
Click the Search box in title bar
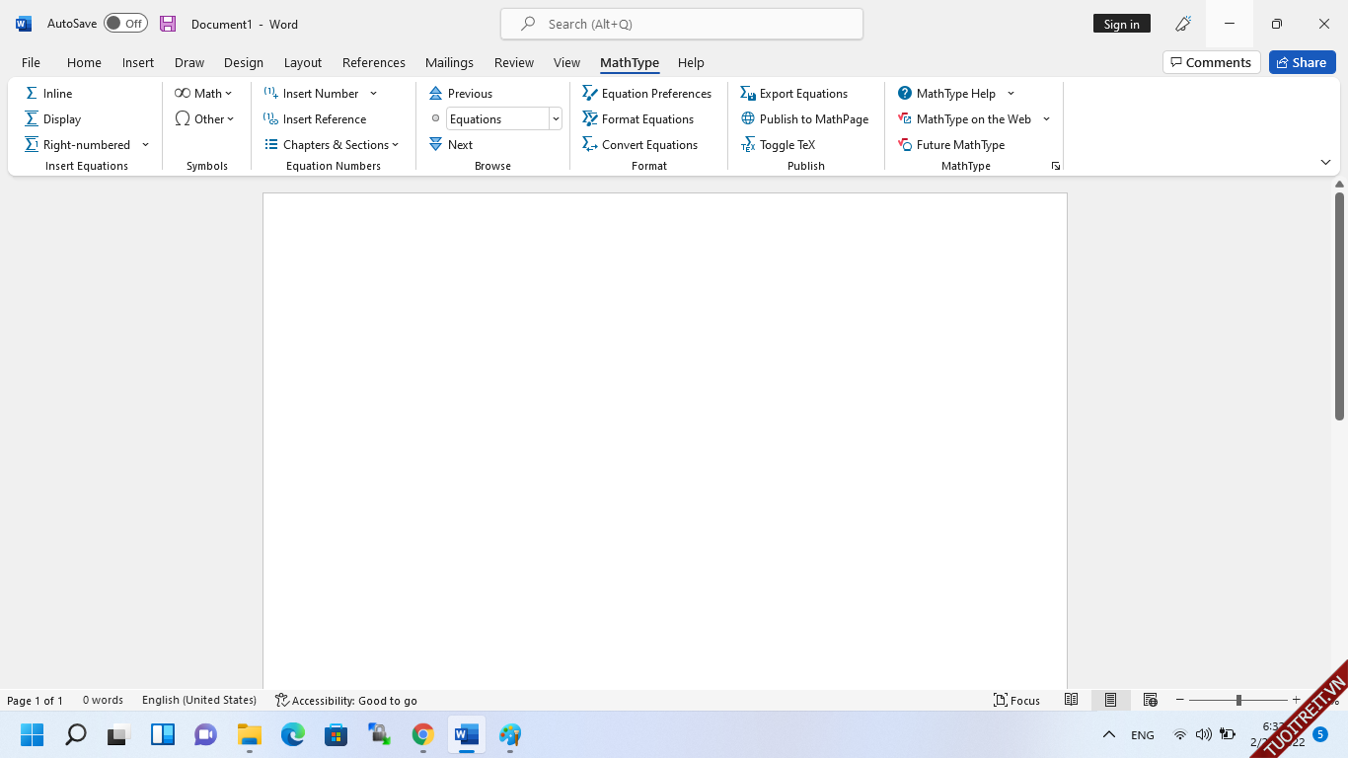(681, 24)
